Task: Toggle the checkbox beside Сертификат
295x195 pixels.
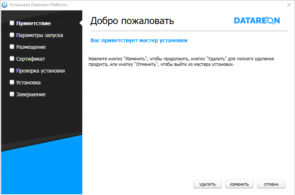Action: (x=12, y=59)
